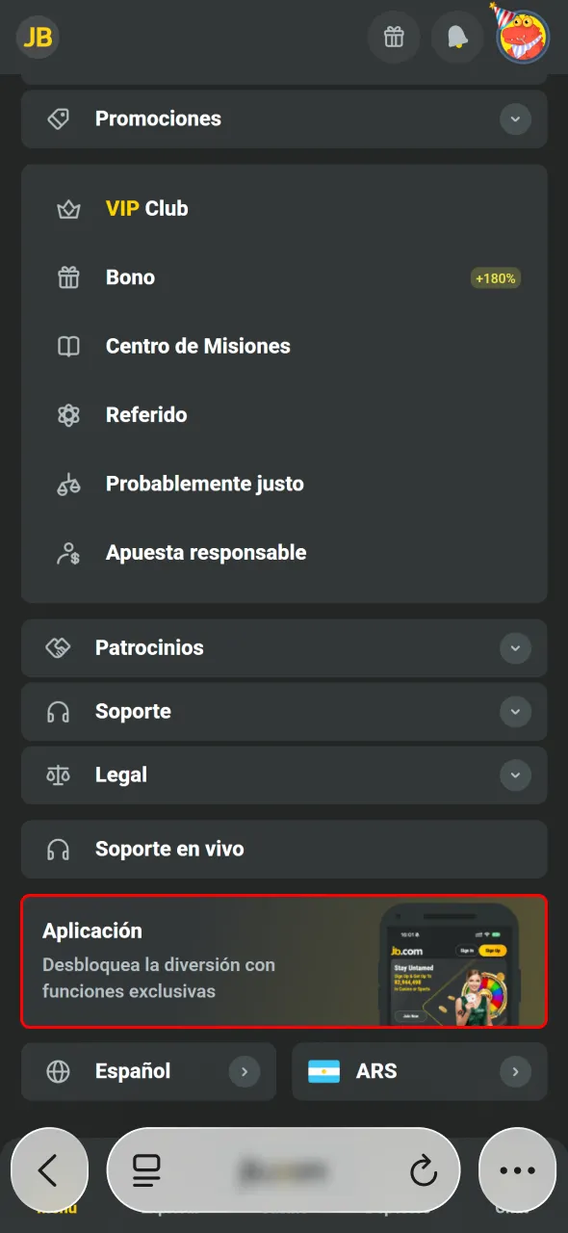
Task: Open the ARS currency selector
Action: click(420, 1071)
